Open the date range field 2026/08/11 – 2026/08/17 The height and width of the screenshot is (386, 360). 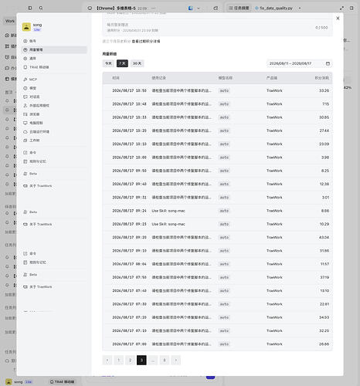[x=300, y=63]
